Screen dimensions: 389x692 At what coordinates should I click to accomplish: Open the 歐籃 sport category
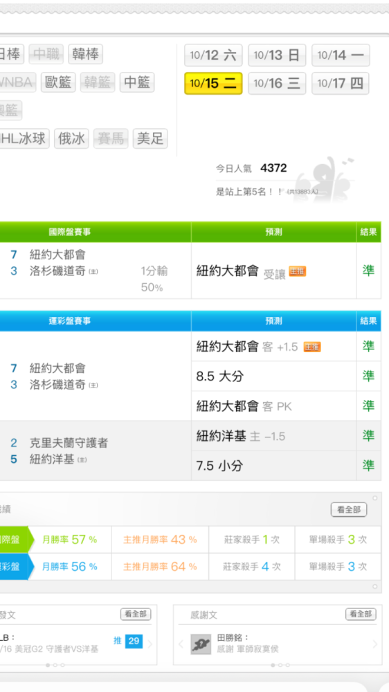[x=58, y=82]
